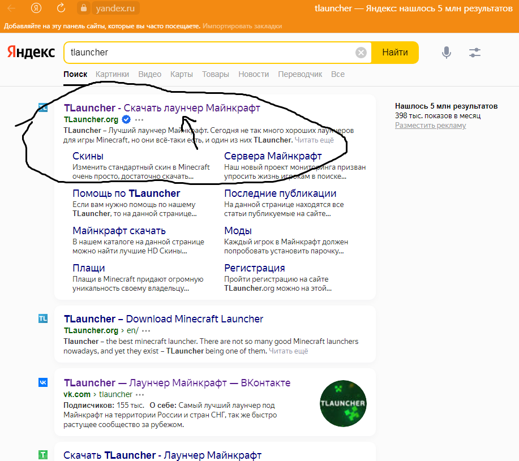Image resolution: width=519 pixels, height=461 pixels.
Task: Switch to the Видео tab
Action: [x=149, y=74]
